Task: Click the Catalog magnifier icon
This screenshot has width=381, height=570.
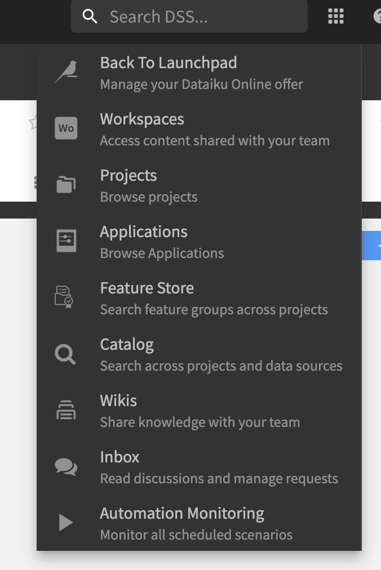Action: (x=65, y=354)
